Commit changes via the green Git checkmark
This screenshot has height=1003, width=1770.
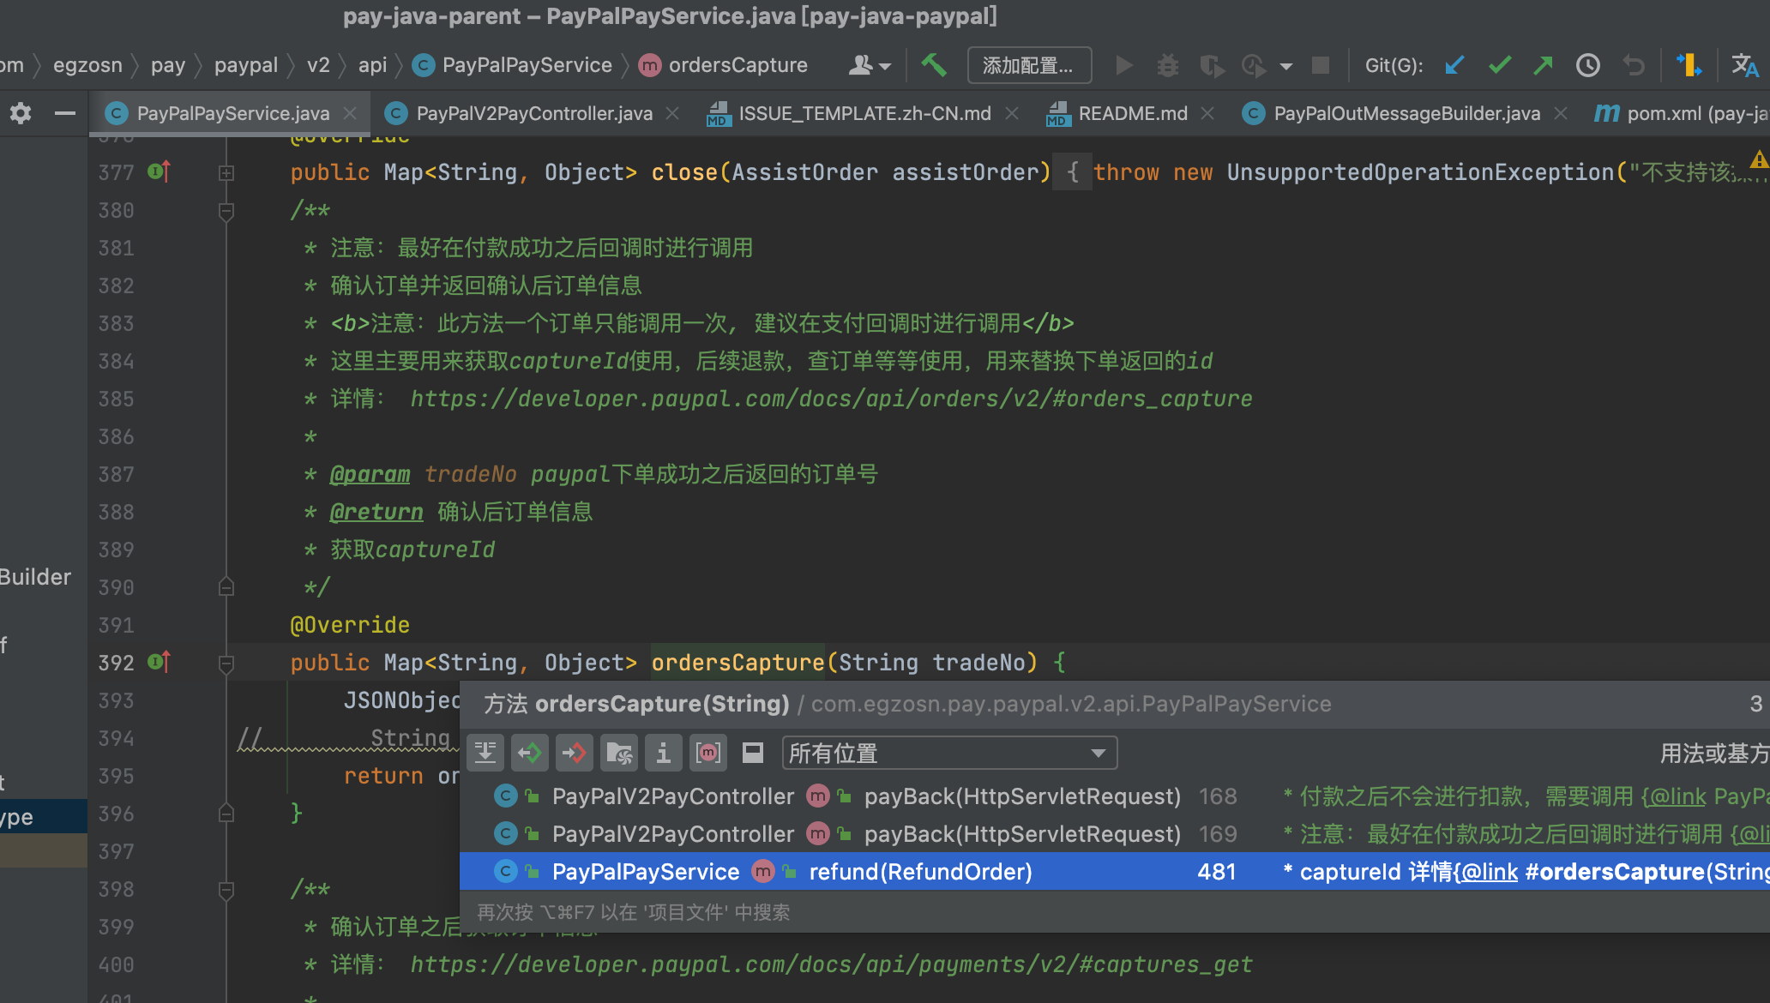tap(1499, 65)
